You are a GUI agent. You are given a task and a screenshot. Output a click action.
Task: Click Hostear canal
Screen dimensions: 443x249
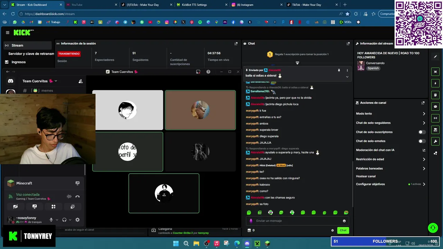[366, 176]
